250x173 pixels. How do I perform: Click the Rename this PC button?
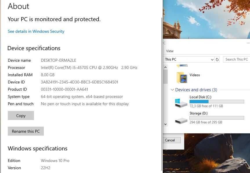26,131
